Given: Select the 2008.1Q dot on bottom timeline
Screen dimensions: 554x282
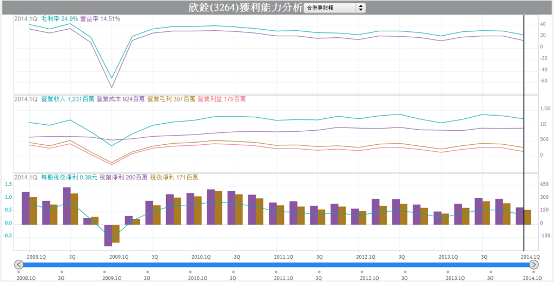Looking at the screenshot, I should (19, 272).
